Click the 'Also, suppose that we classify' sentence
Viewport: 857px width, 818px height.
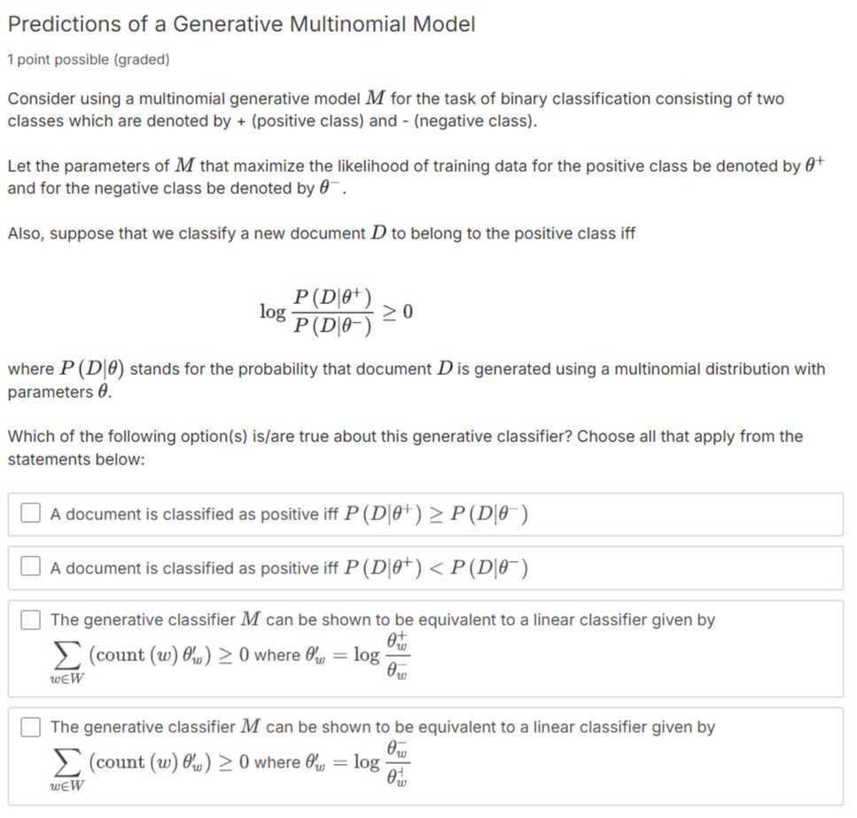[x=322, y=233]
